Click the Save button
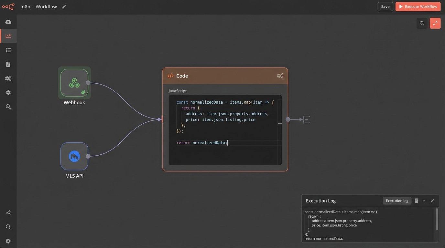 (x=385, y=7)
